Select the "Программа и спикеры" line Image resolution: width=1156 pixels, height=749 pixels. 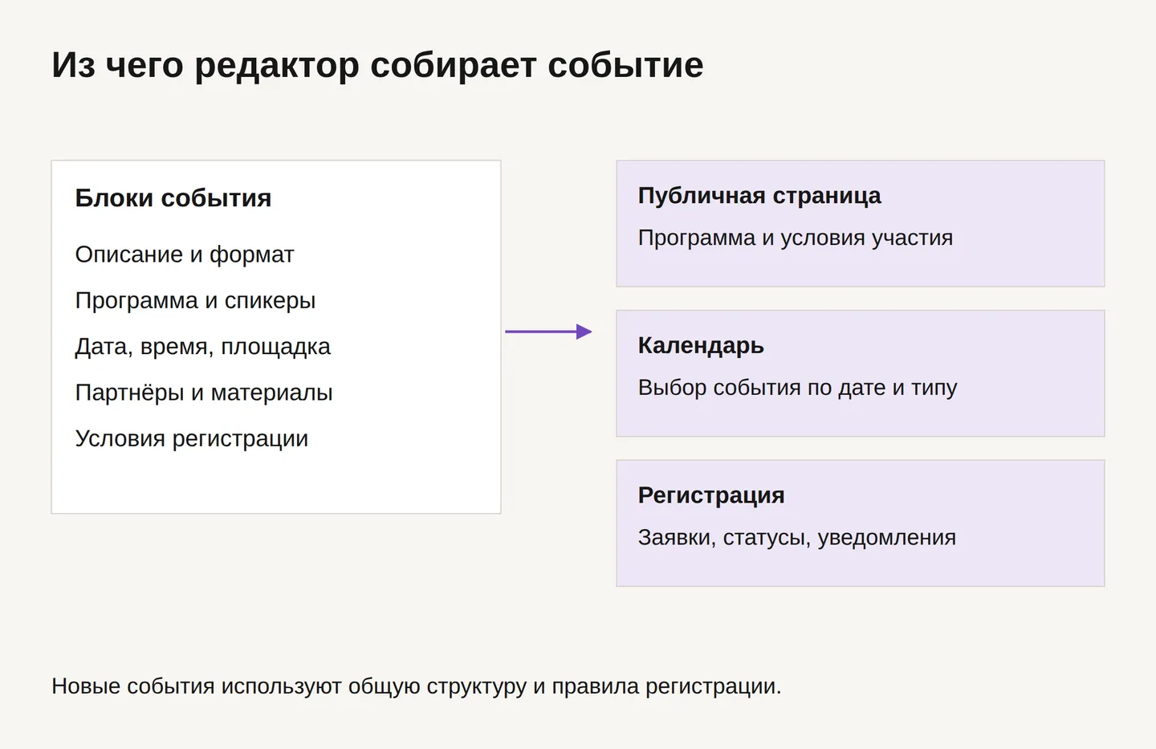(x=195, y=300)
